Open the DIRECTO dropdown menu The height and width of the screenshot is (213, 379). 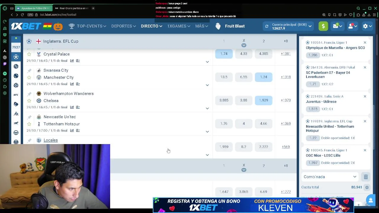click(x=151, y=26)
